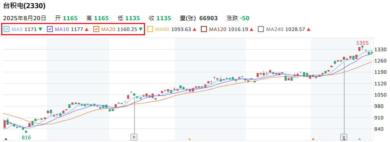
Task: Click the green down arrow next to MA20 1160.25
Action: (140, 29)
